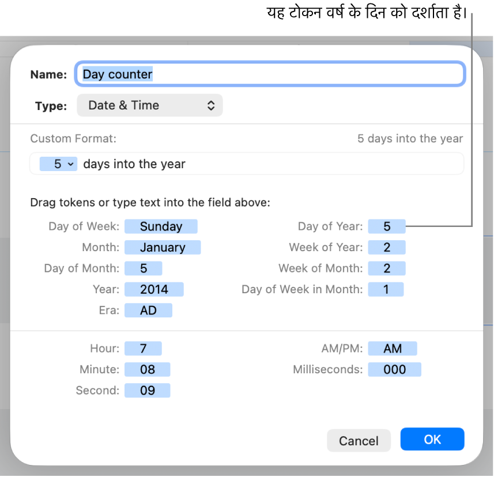Select the Second '09' token
This screenshot has height=477, width=494.
tap(148, 391)
